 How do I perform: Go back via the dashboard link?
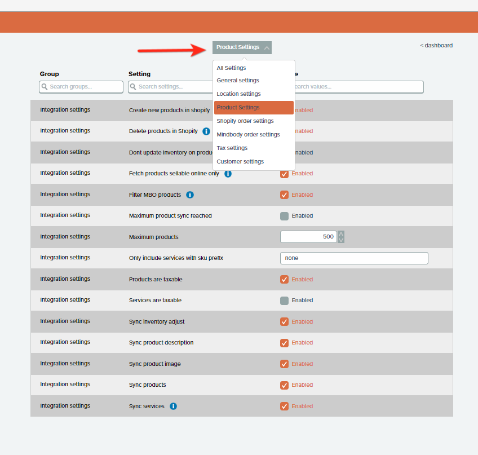[436, 46]
